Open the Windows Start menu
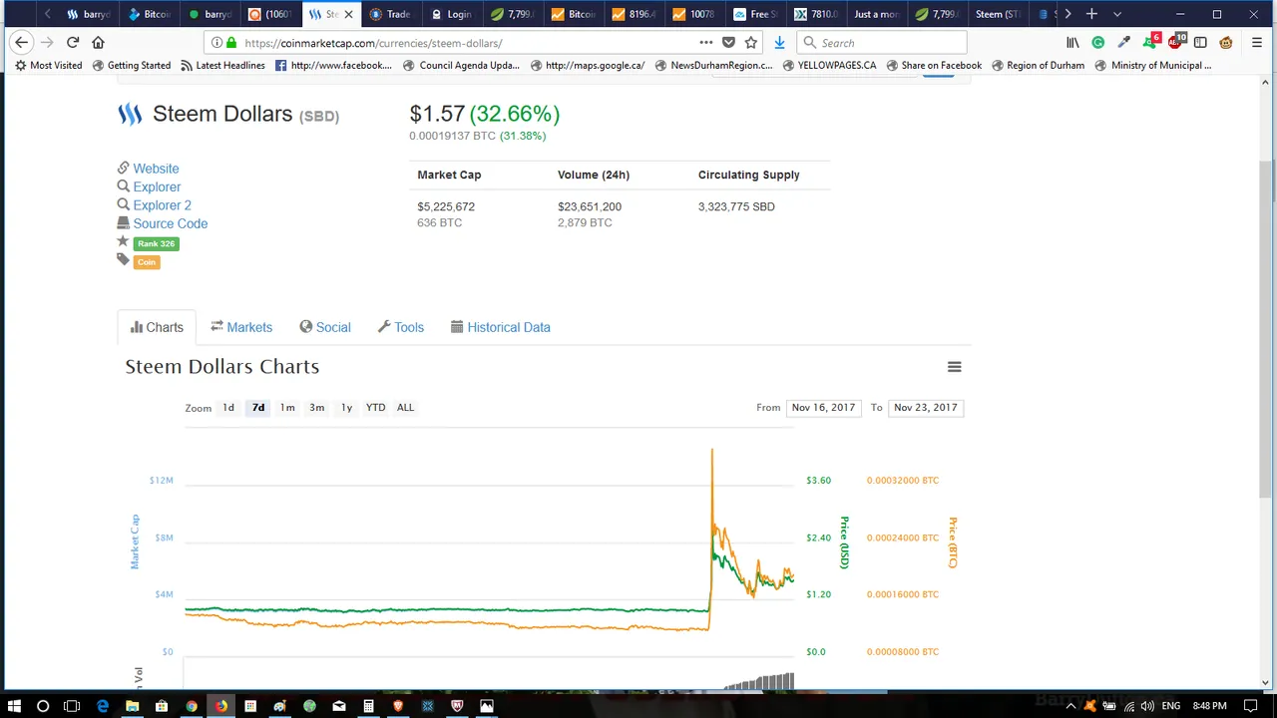 pos(15,706)
